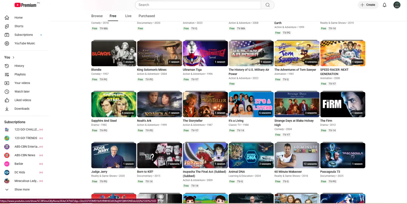Viewport: 407px width, 204px height.
Task: Click the Judge Jerry title text
Action: coord(99,172)
